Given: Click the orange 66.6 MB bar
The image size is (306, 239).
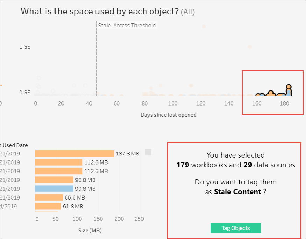Looking at the screenshot, I should (x=49, y=197).
